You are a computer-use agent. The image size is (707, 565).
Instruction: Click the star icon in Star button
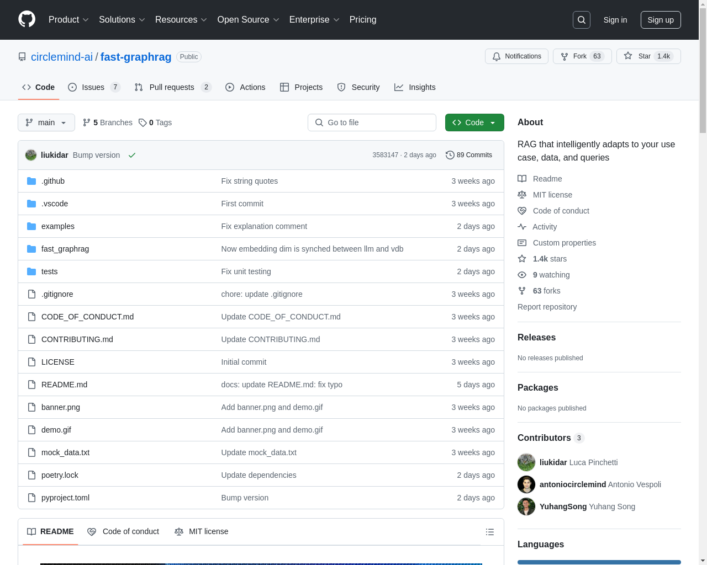[x=628, y=56]
